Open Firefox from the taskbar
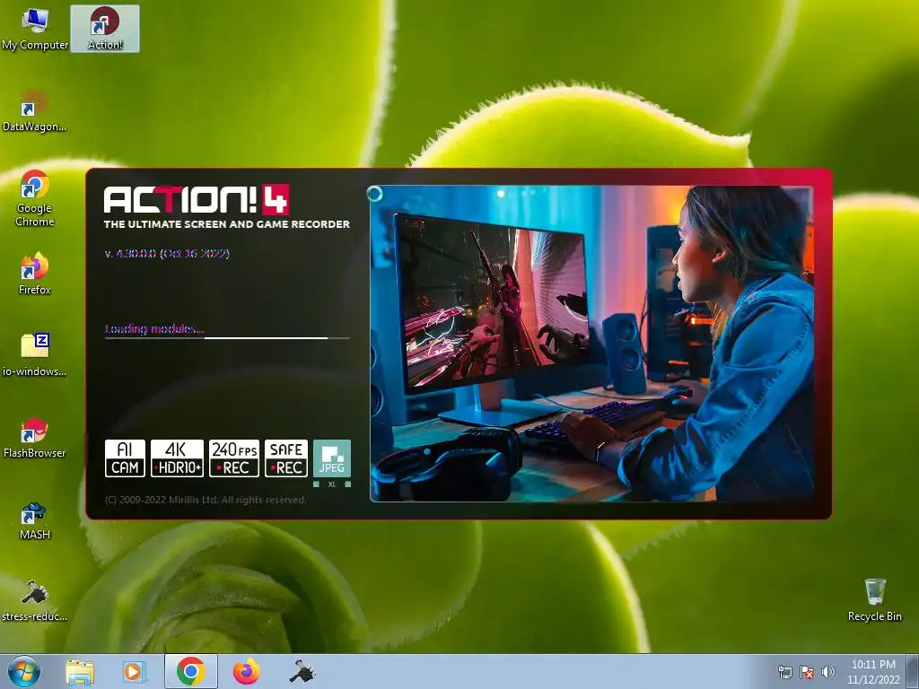 (246, 671)
